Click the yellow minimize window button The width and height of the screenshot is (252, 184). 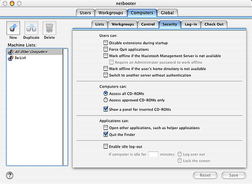point(12,4)
